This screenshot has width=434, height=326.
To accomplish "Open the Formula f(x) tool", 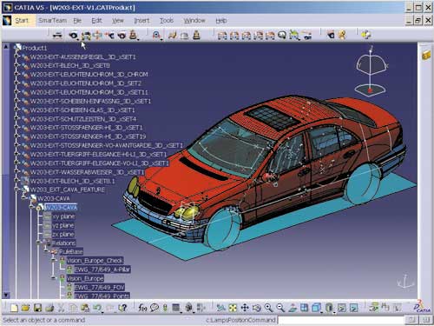I will pyautogui.click(x=142, y=308).
